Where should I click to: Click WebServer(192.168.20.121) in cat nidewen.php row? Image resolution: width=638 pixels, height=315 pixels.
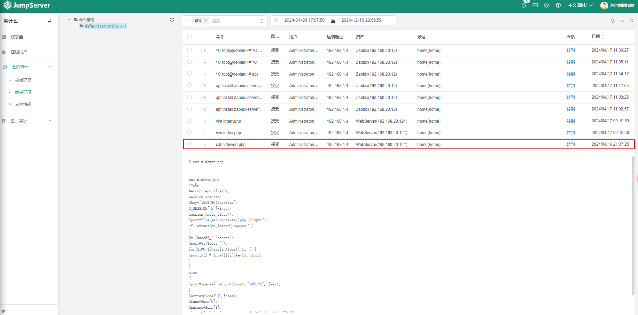[x=381, y=145]
